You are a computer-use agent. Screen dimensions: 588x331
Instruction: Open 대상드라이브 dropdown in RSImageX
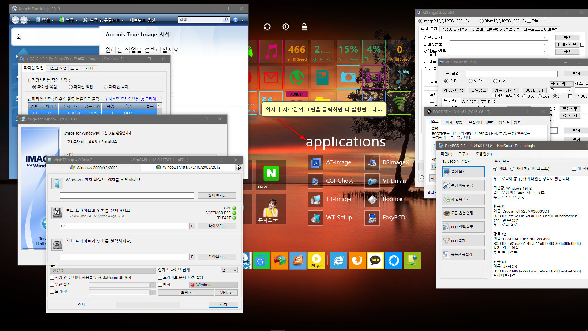[x=499, y=52]
